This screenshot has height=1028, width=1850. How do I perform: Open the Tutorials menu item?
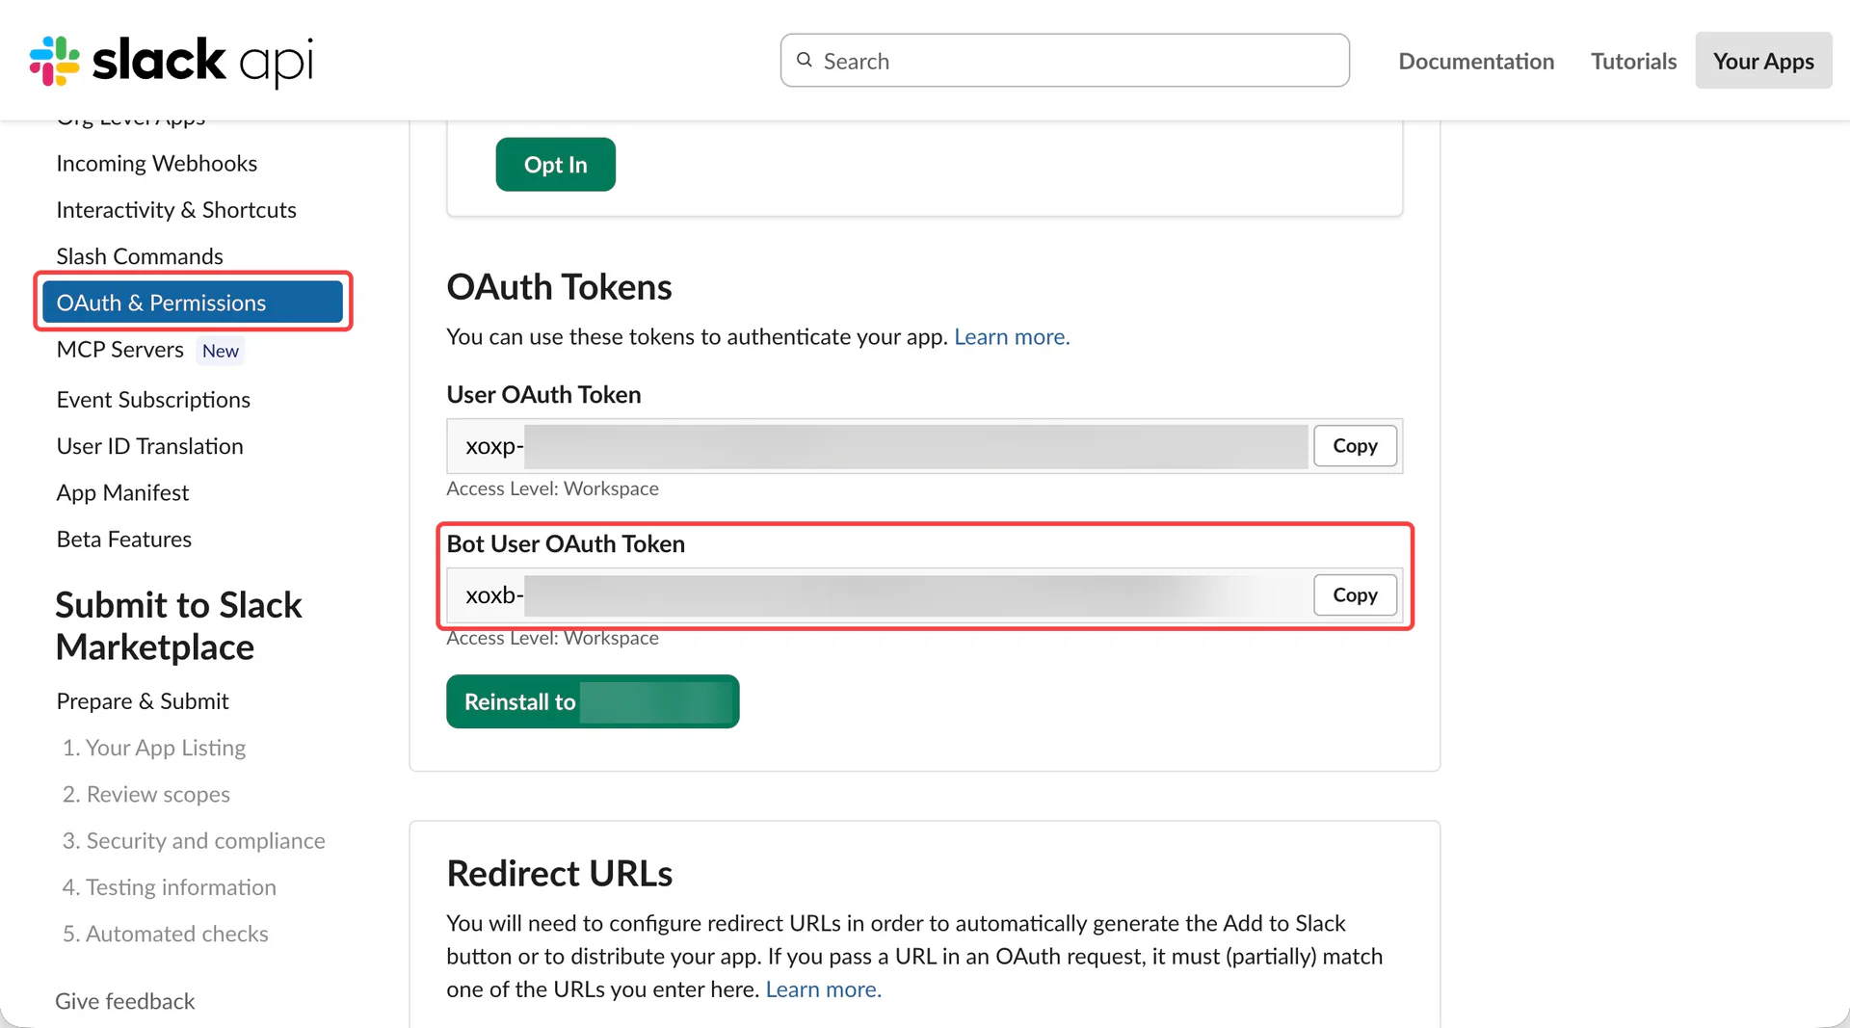click(1633, 61)
